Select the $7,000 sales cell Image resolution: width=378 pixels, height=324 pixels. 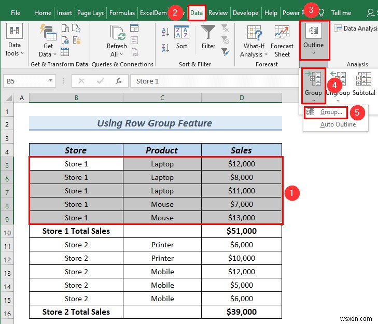point(242,204)
